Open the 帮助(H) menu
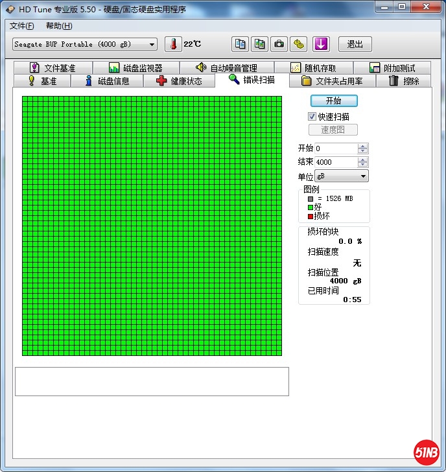The height and width of the screenshot is (472, 446). [x=59, y=26]
